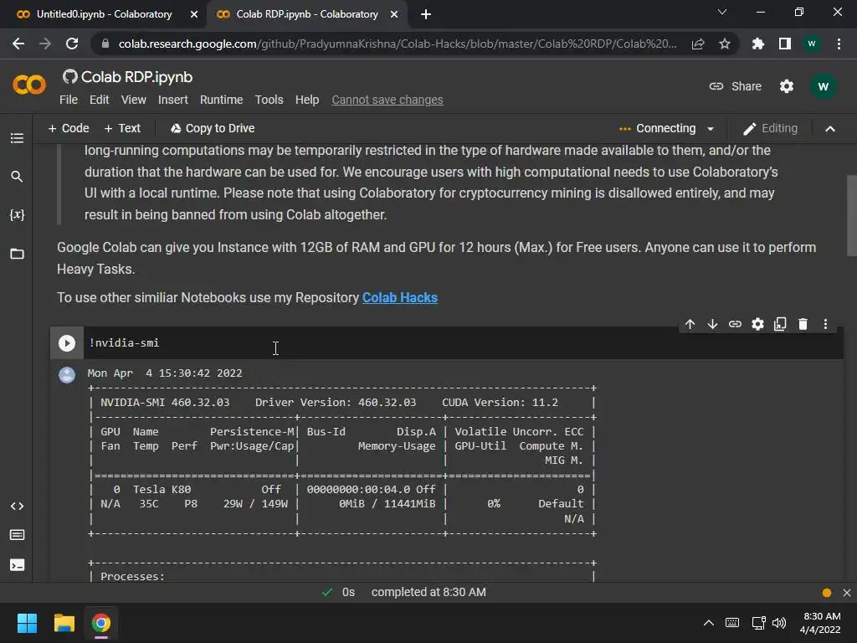The width and height of the screenshot is (857, 643).
Task: Open the Code snippets icon
Action: click(17, 507)
